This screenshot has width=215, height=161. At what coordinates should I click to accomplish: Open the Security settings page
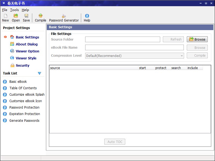click(x=22, y=65)
